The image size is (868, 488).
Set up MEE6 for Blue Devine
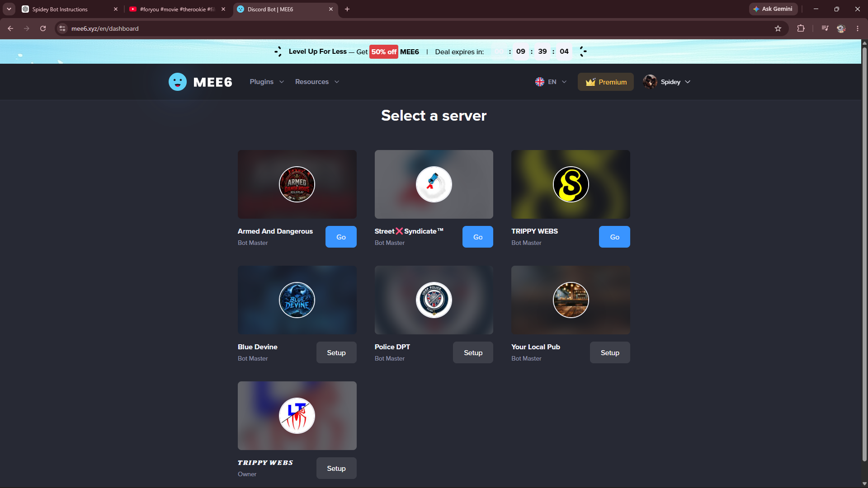[336, 352]
